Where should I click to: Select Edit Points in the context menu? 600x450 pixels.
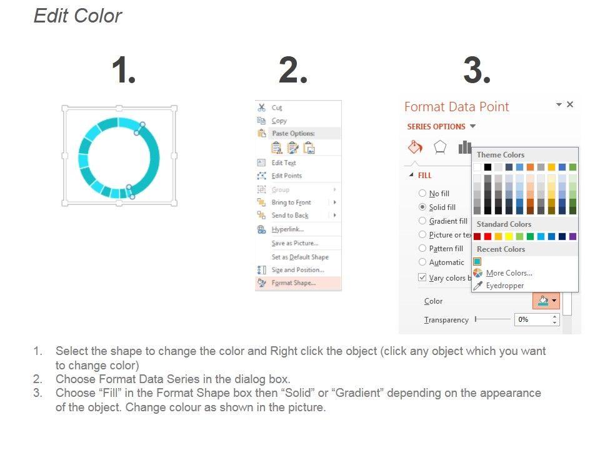(x=286, y=176)
